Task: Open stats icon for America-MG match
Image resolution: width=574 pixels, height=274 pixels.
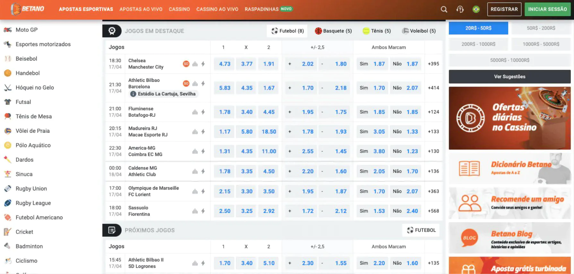Action: [x=195, y=151]
